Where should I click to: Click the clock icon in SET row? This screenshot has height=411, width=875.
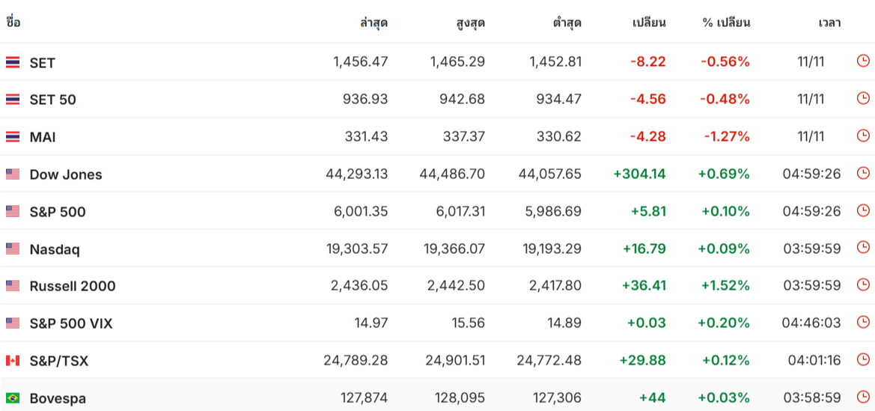pyautogui.click(x=863, y=61)
